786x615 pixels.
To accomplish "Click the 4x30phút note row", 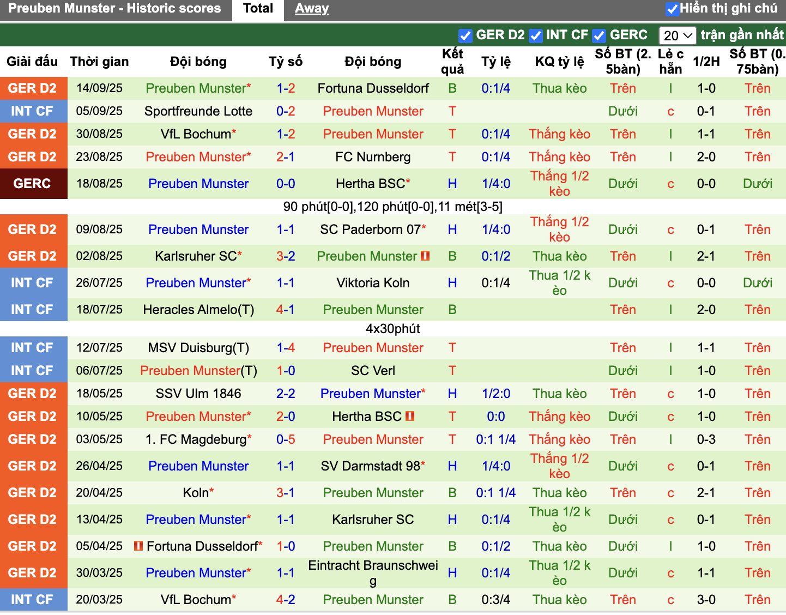I will tap(393, 329).
